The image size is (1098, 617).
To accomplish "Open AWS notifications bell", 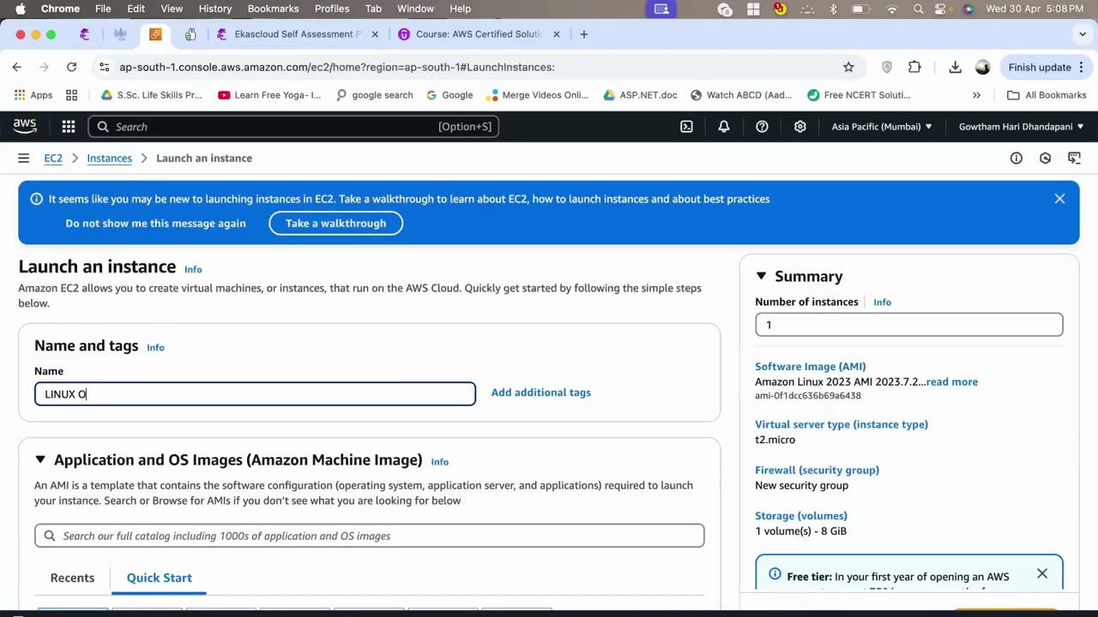I will point(724,127).
